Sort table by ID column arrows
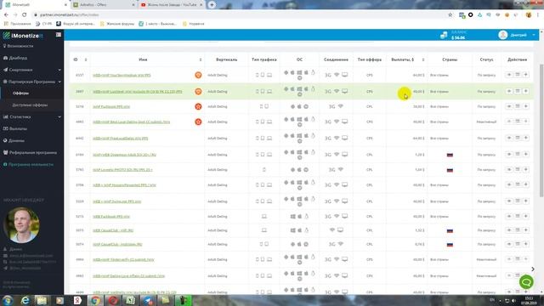Image resolution: width=544 pixels, height=306 pixels. point(86,59)
